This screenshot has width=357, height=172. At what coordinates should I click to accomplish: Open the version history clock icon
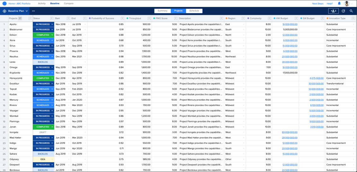343,11
